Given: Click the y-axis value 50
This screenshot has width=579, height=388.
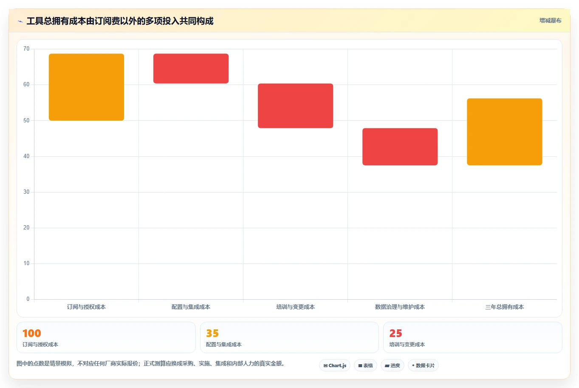Looking at the screenshot, I should click(26, 121).
